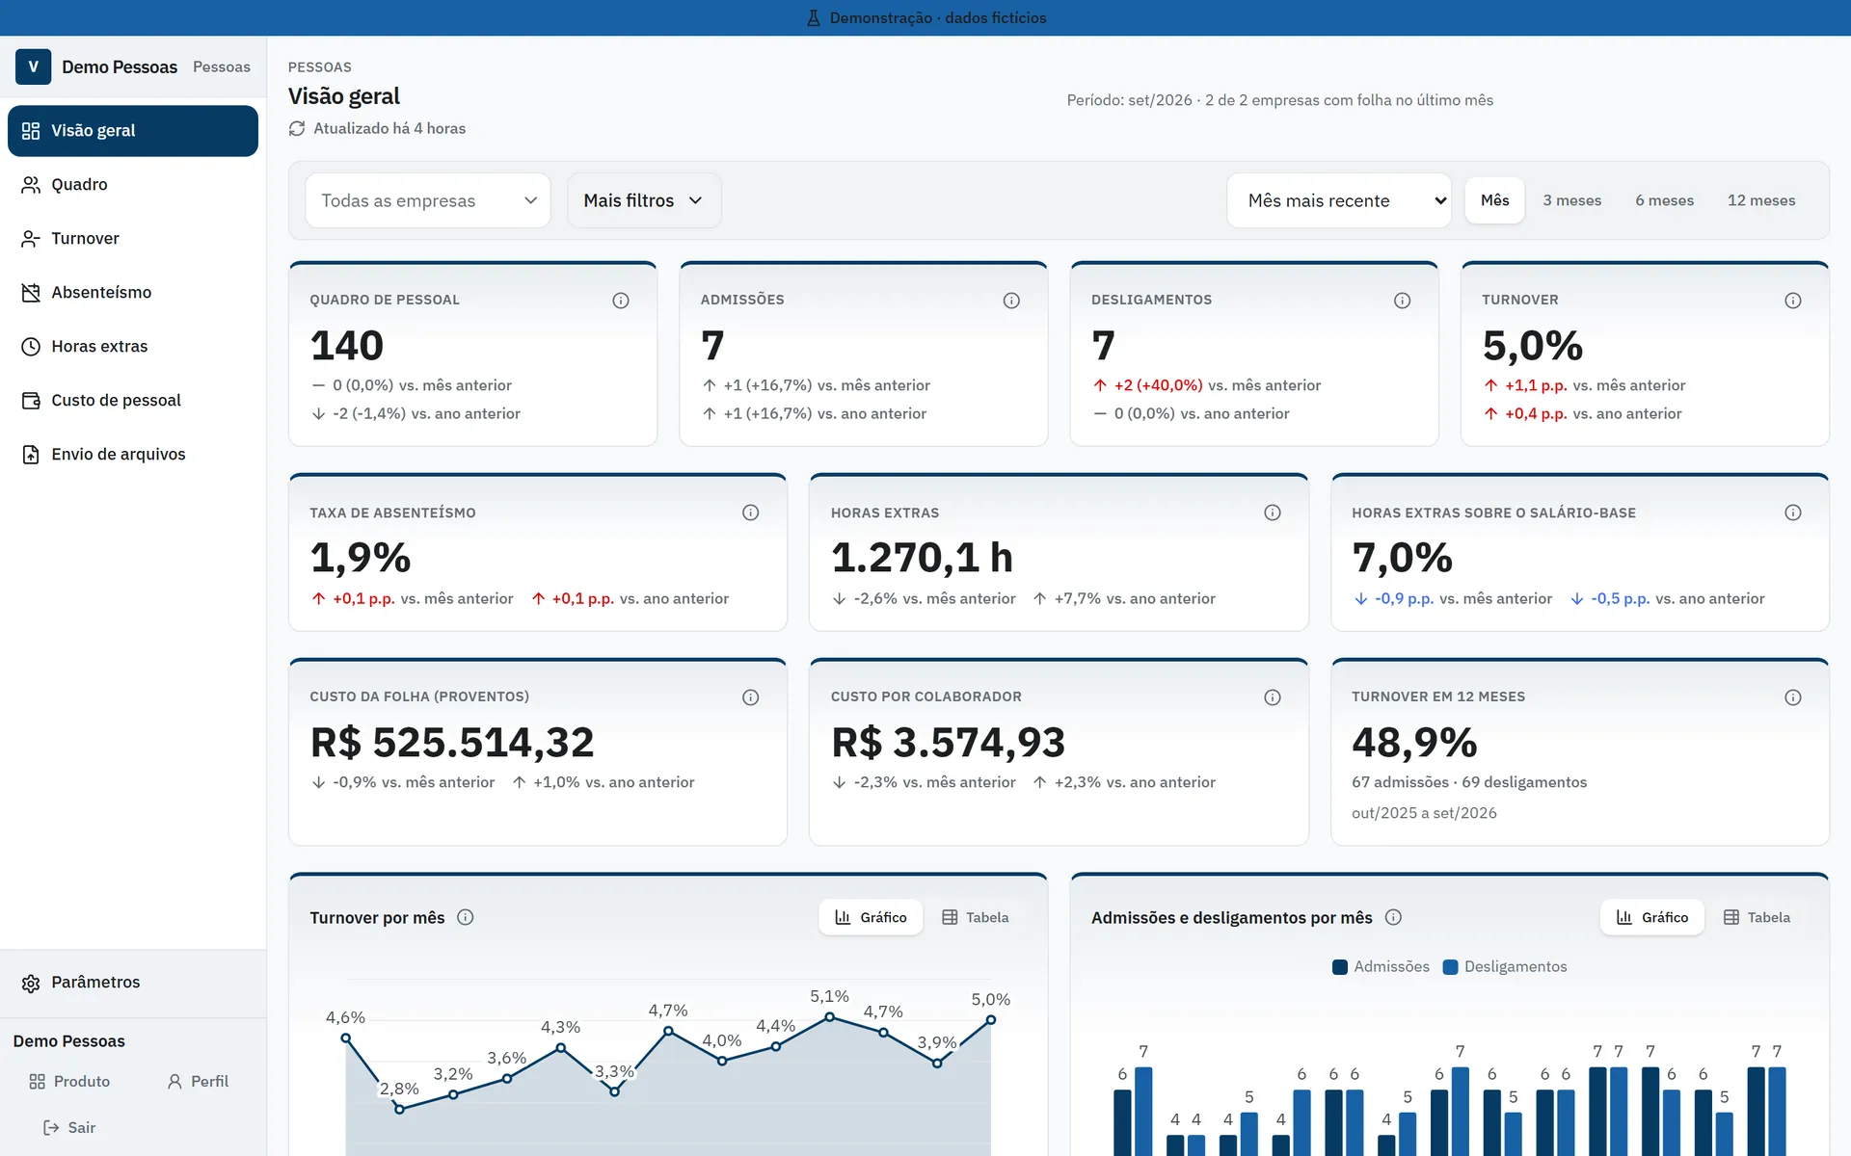The height and width of the screenshot is (1156, 1851).
Task: Click the Envio de arquivos upload icon
Action: tap(31, 454)
